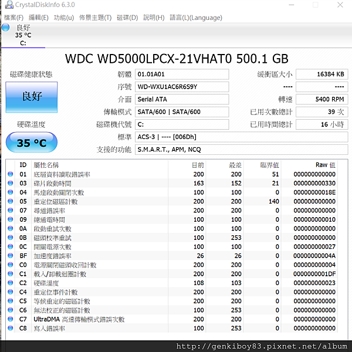Select the C: drive status tab
Screen dimensions: 352x352
click(23, 35)
